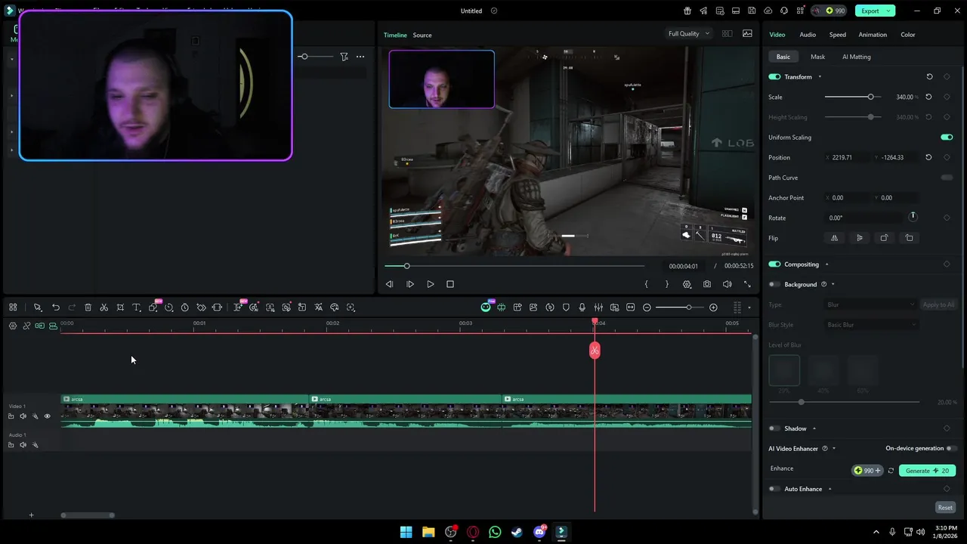Zoom out the timeline with minus icon
Image resolution: width=967 pixels, height=544 pixels.
tap(647, 308)
